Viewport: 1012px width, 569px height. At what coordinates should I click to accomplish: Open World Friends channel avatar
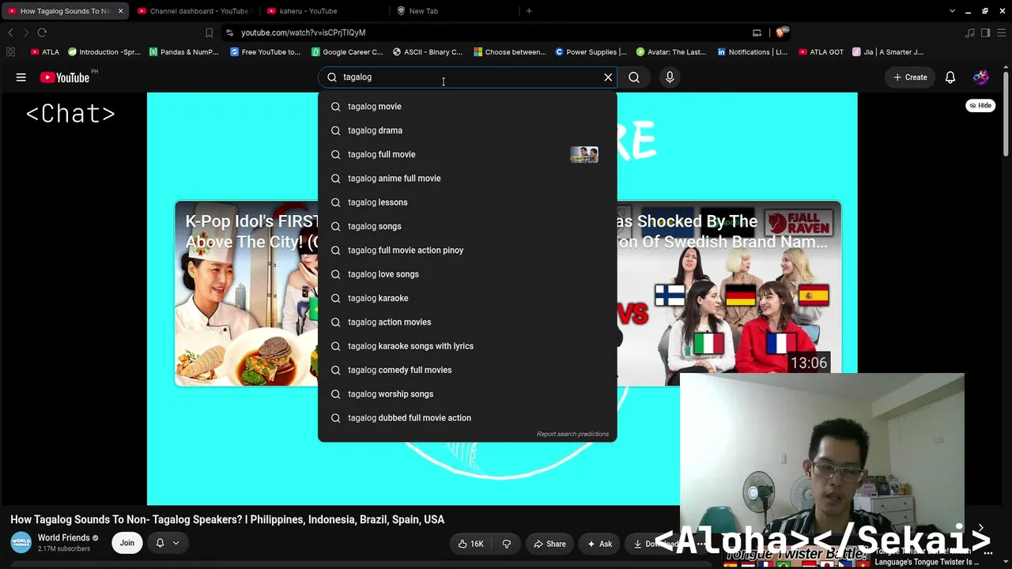(x=21, y=543)
